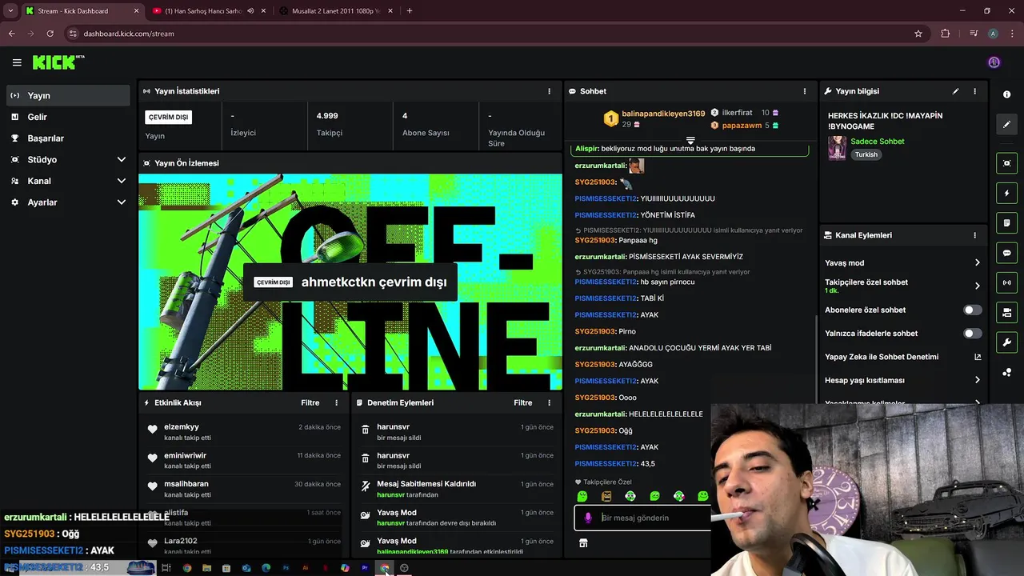1024x576 pixels.
Task: Click the Turkish language tag
Action: click(866, 154)
